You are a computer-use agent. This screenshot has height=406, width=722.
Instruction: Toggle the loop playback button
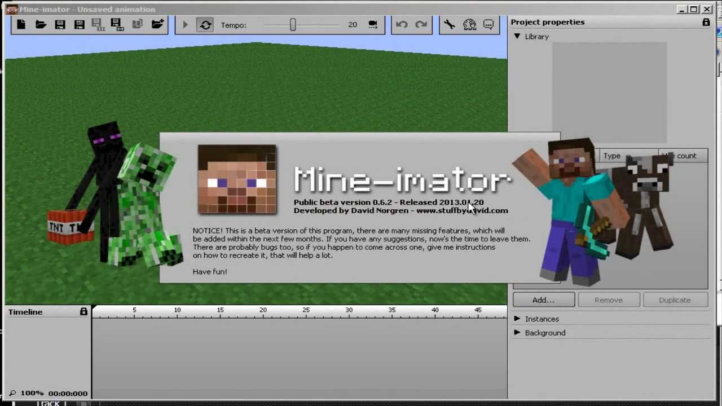205,25
